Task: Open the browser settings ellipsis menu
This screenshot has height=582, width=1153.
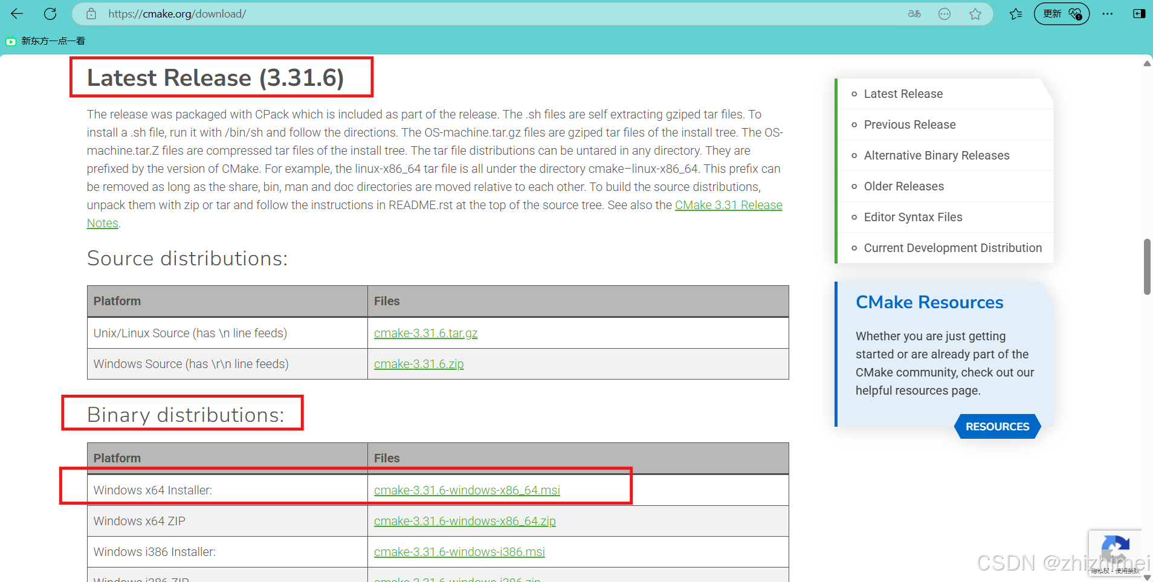Action: click(x=1107, y=13)
